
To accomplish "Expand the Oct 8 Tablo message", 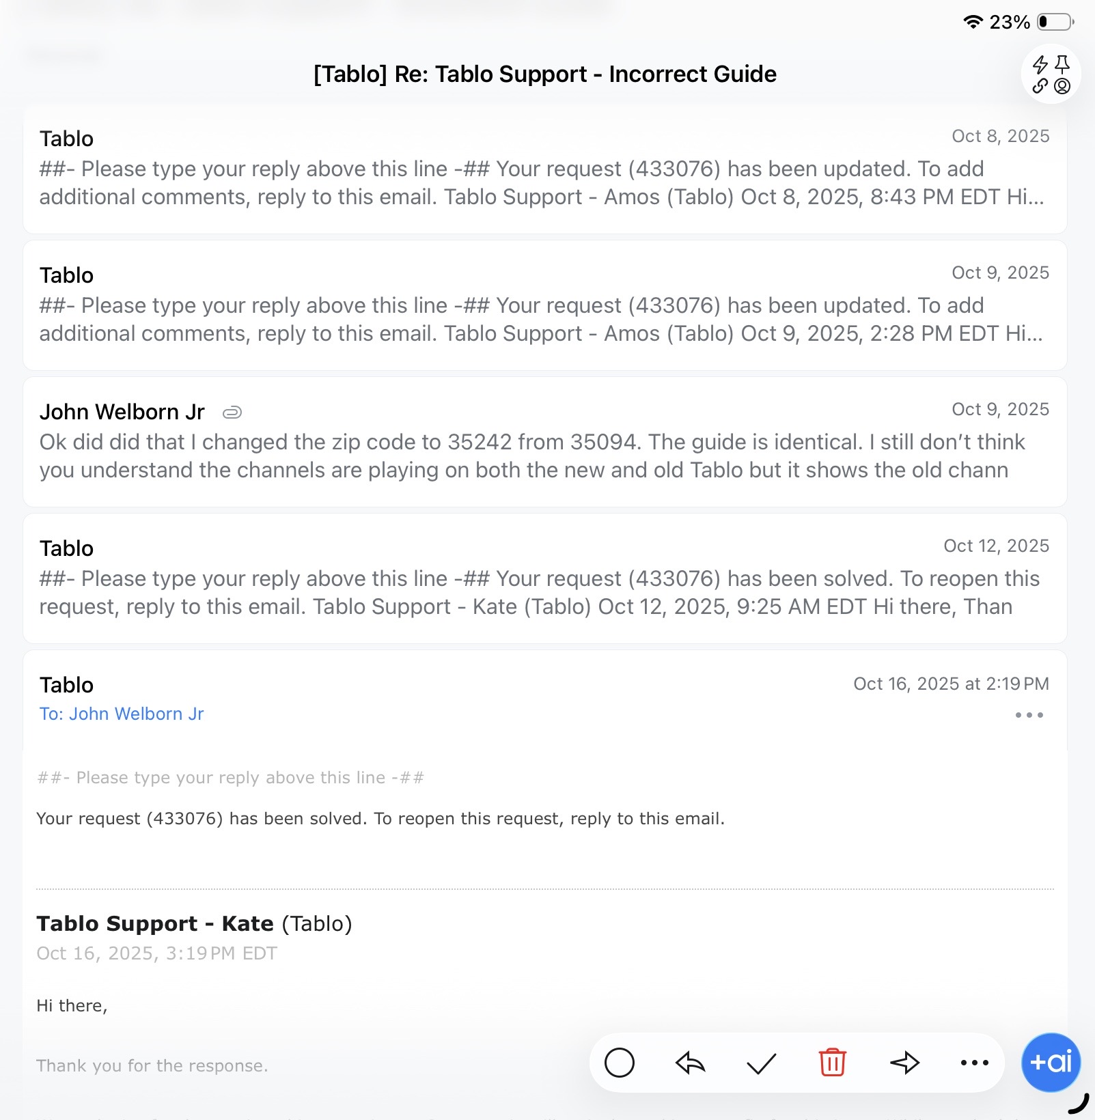I will click(x=545, y=169).
